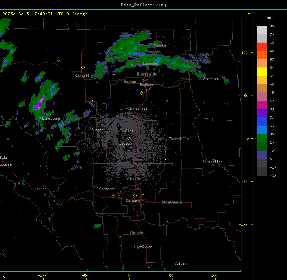This screenshot has width=287, height=280.
Task: Click the yellow v marker northwest of RockyMH
Action: [x=58, y=61]
